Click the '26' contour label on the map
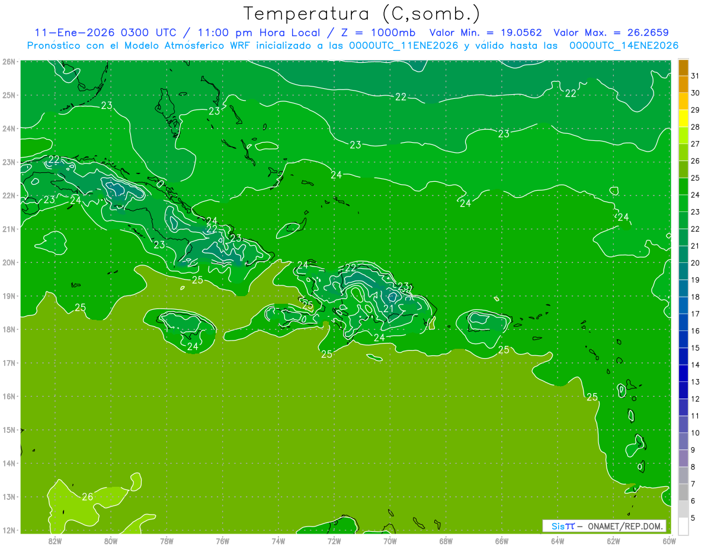The height and width of the screenshot is (549, 711). pos(87,497)
